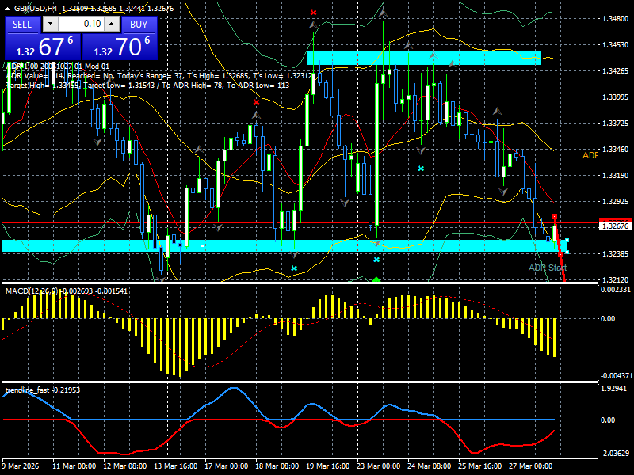Sell at the 1.32676 bid price tile
634x475 pixels.
(43, 47)
